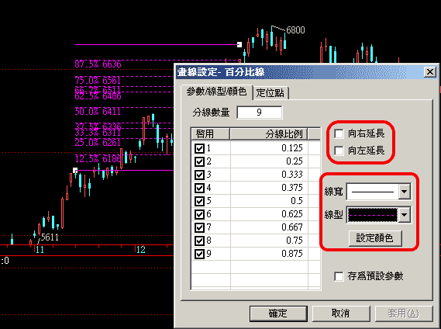Click the 分線數量 input field
This screenshot has width=441, height=329.
(260, 113)
